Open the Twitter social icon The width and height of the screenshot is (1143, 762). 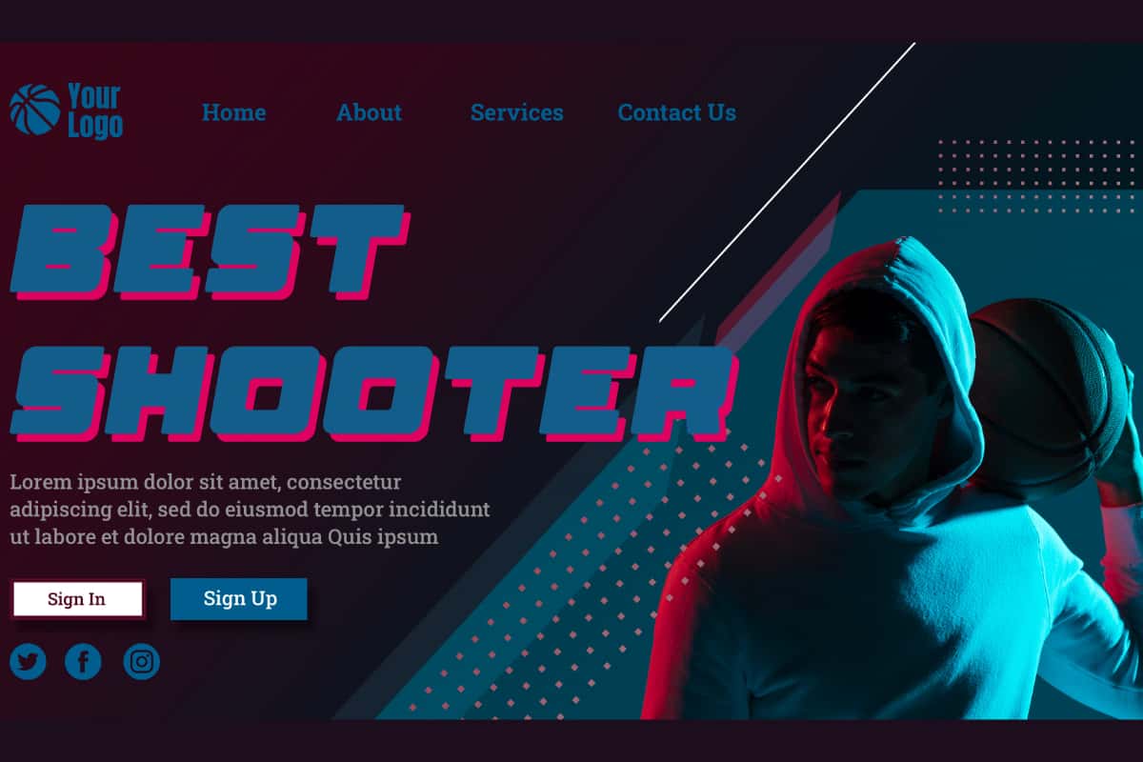click(x=28, y=661)
